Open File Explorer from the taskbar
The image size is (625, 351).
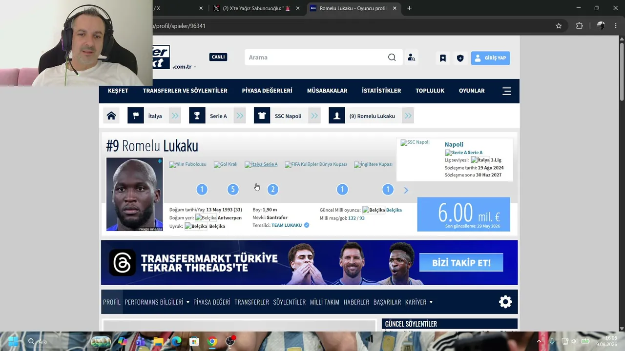point(158,341)
